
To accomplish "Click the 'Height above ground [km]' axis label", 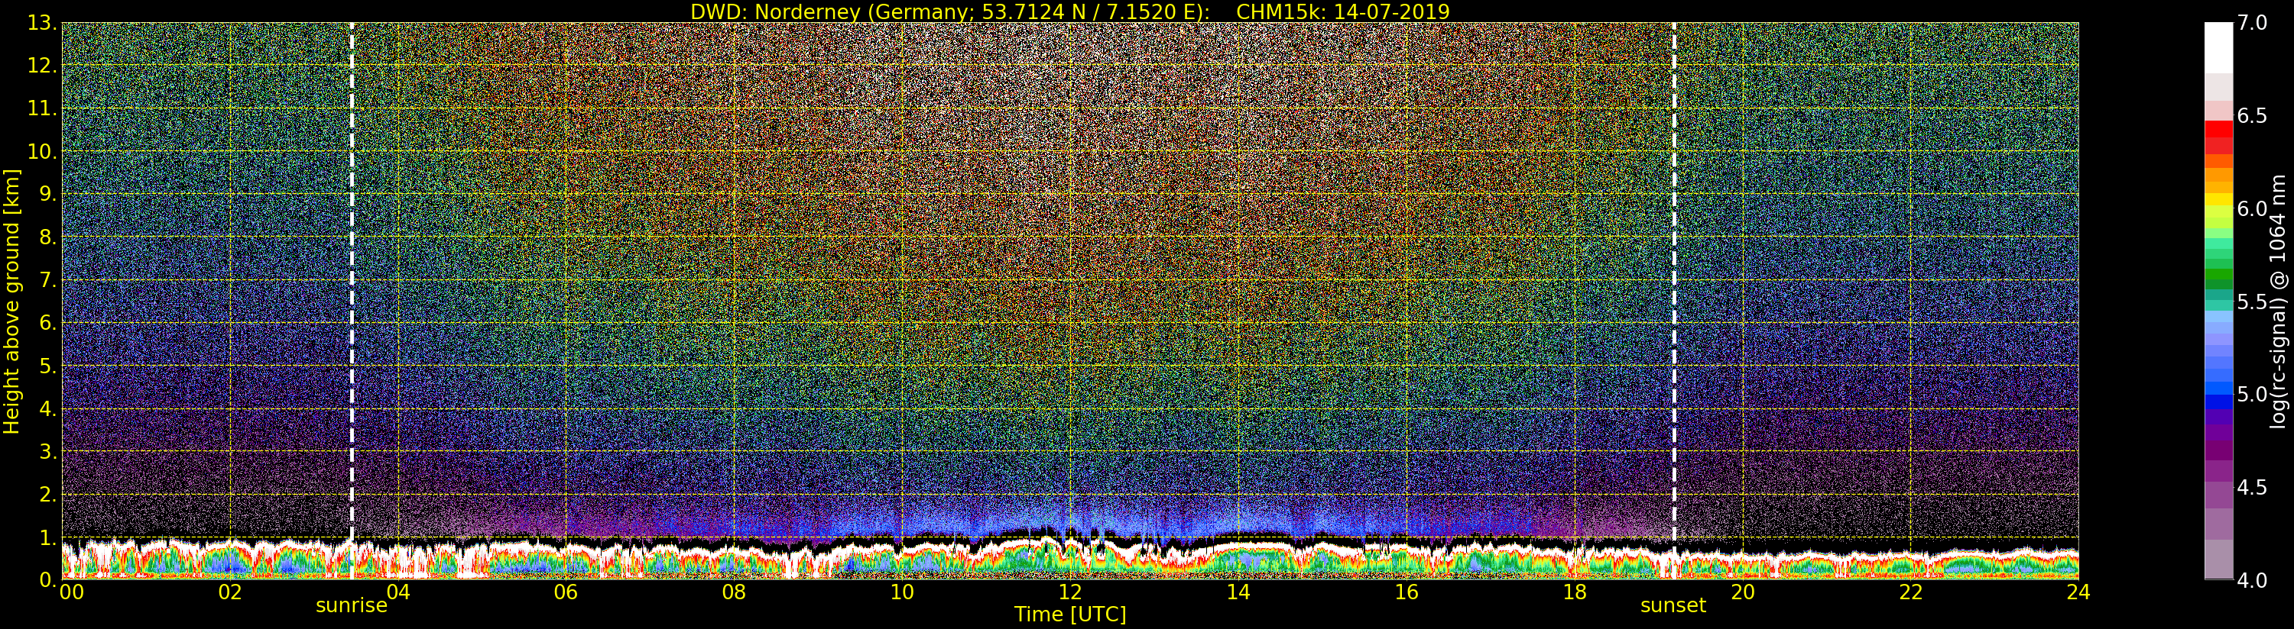I will point(11,302).
